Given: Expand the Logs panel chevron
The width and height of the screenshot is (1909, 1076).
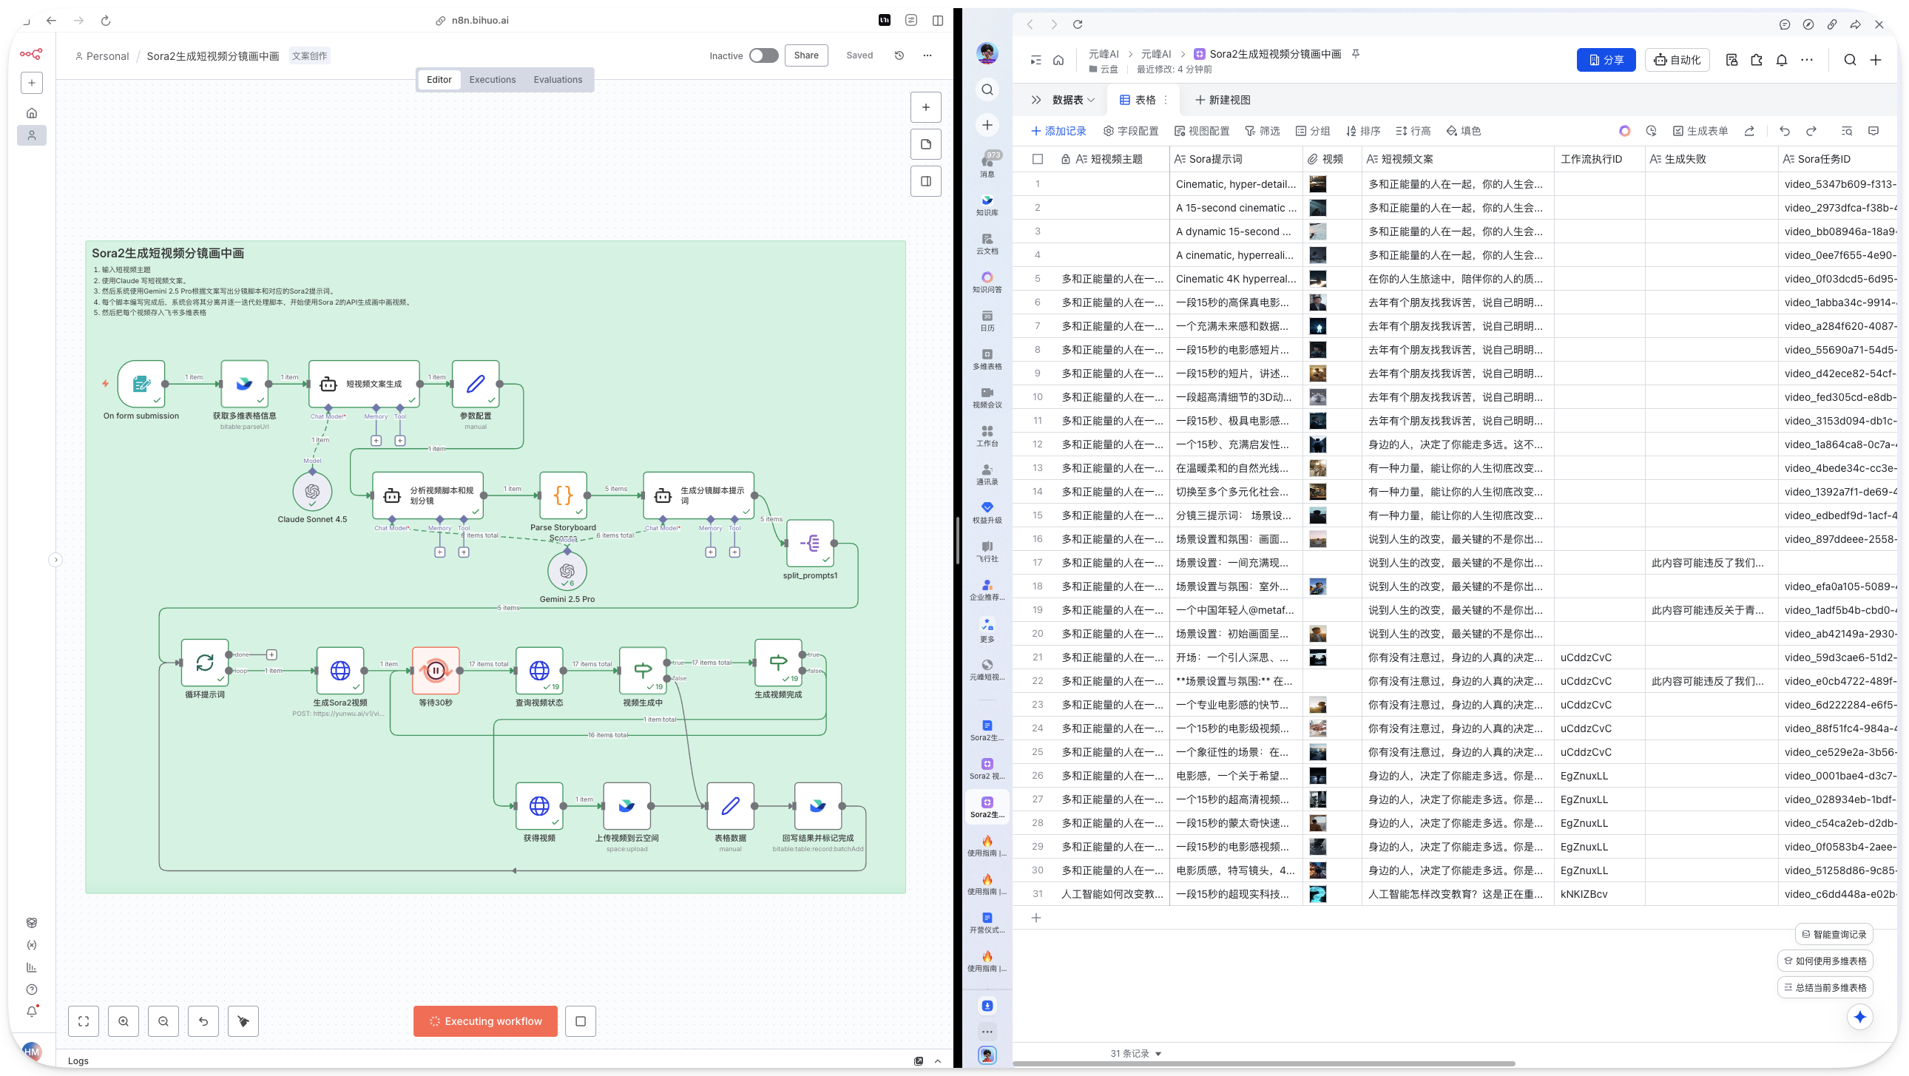Looking at the screenshot, I should tap(937, 1061).
